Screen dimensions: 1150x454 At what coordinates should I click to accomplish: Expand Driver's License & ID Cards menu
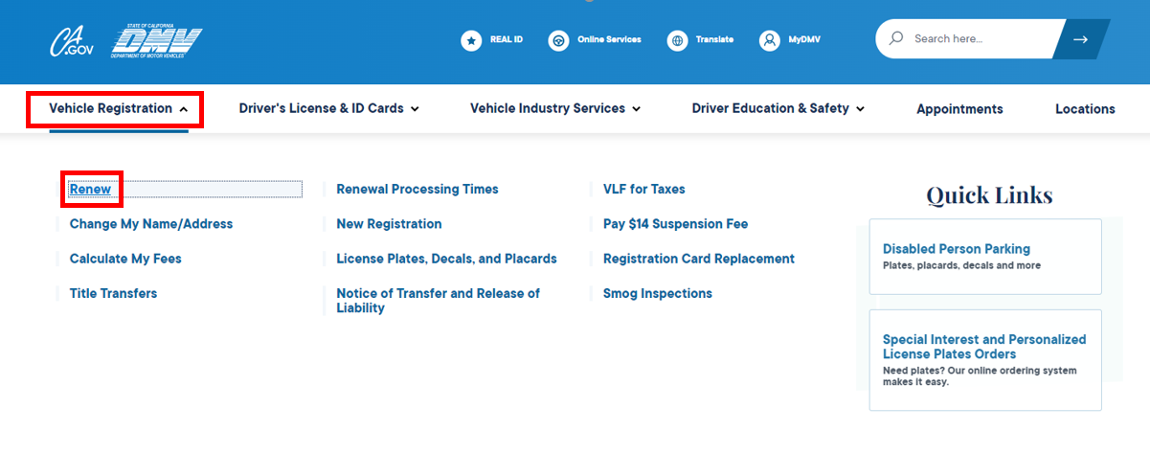(x=329, y=109)
